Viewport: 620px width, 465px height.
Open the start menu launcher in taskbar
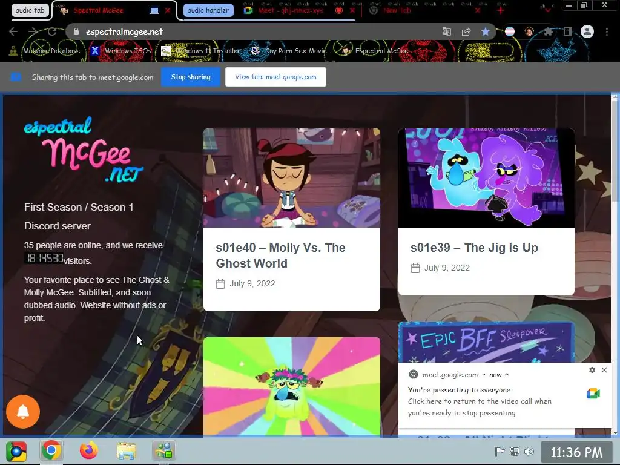pos(16,451)
